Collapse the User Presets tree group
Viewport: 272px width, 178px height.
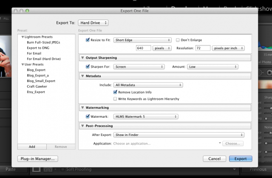[23, 65]
